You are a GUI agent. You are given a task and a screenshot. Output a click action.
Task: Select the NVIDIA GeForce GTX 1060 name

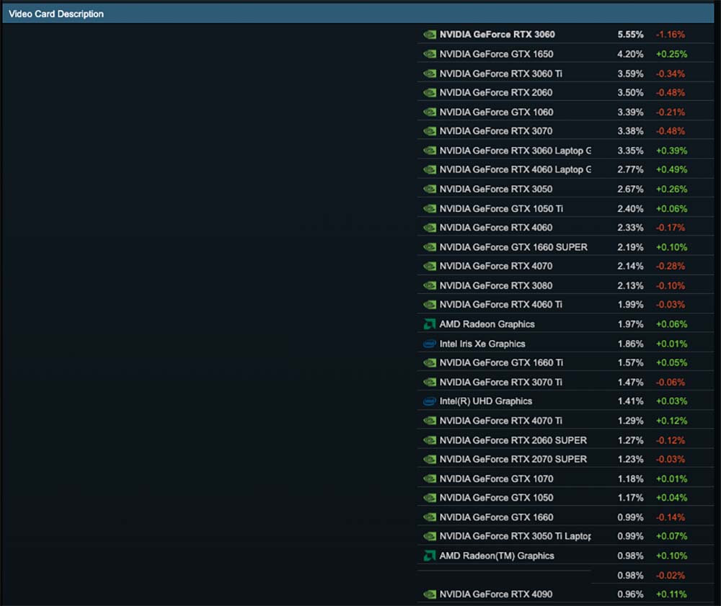pos(496,112)
